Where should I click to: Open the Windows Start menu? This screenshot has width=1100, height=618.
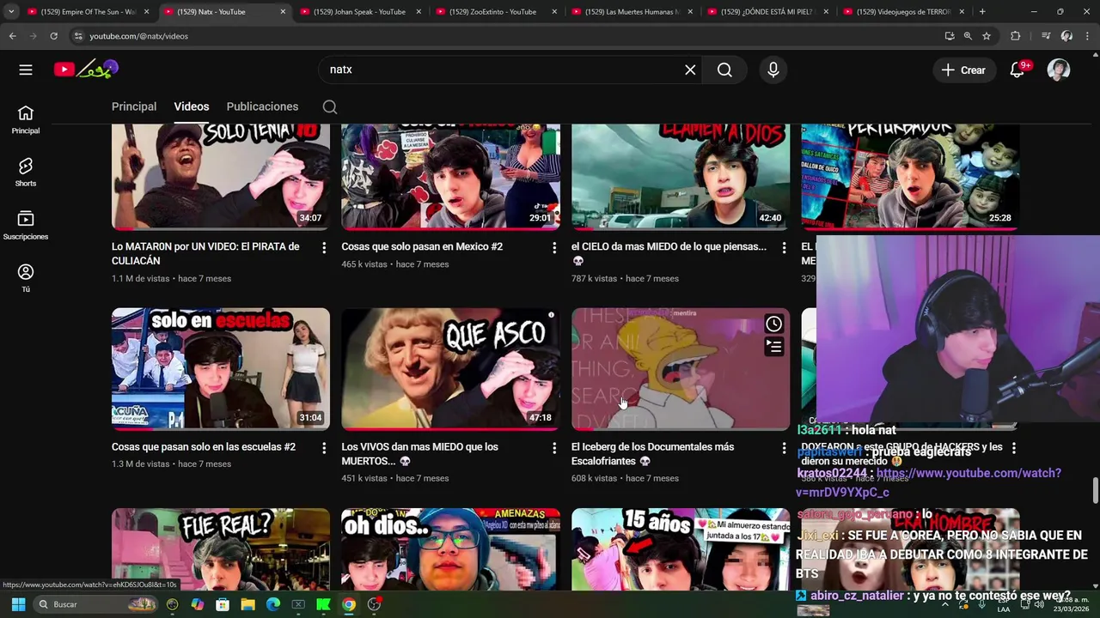[x=18, y=604]
